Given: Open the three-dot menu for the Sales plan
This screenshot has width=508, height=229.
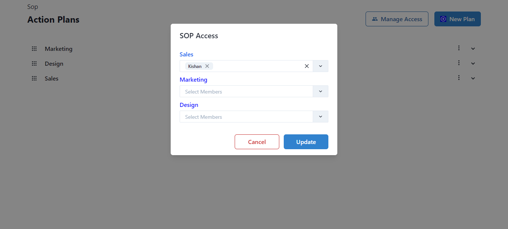Looking at the screenshot, I should (459, 78).
